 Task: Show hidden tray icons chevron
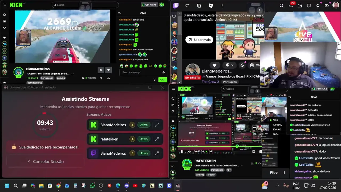click(x=277, y=186)
